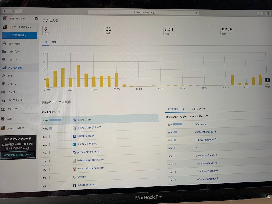Click the Google G icon
272x204 pixels.
[74, 177]
